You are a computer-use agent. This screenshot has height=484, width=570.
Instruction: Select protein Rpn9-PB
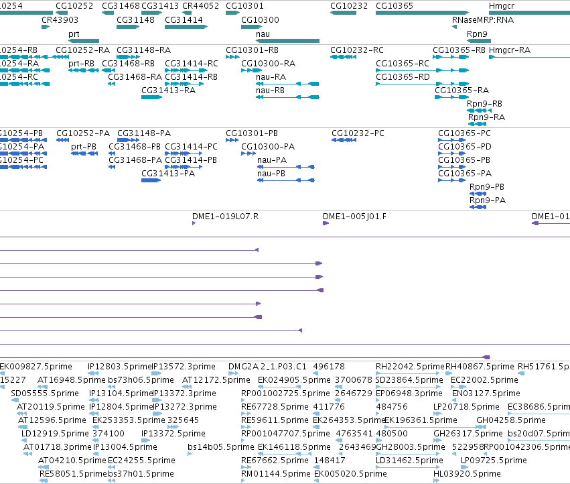pos(478,194)
